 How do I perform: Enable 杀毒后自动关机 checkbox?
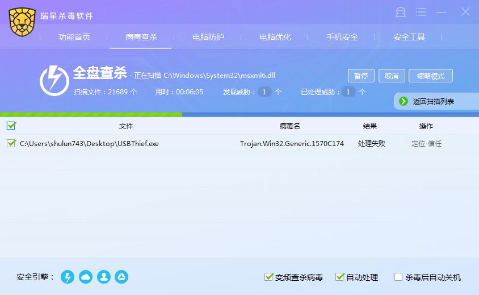[398, 277]
